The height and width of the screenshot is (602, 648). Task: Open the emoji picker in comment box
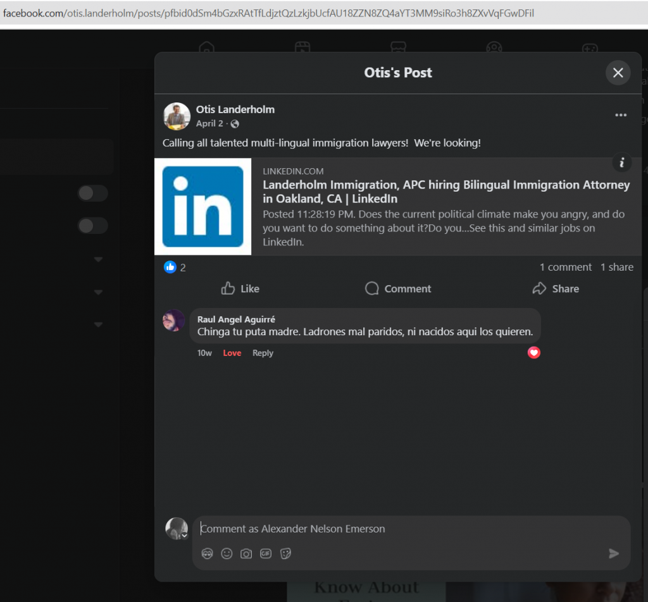click(x=227, y=553)
